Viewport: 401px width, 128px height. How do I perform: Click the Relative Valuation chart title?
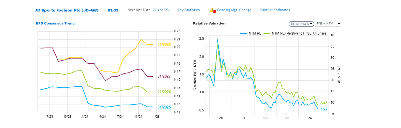pos(209,23)
